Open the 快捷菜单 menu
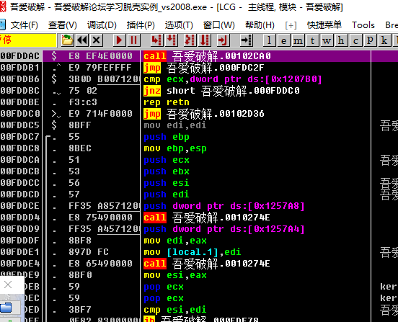Screen dimensions: 398x322 click(x=324, y=24)
